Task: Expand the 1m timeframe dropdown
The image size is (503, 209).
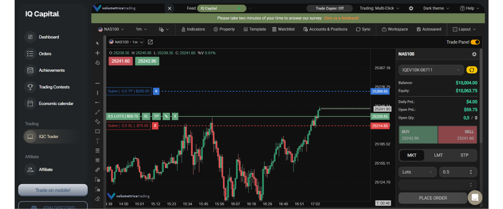Action: coord(141,29)
